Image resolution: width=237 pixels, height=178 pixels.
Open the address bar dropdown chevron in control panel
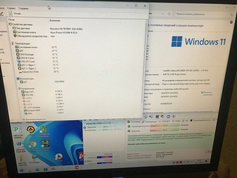pyautogui.click(x=162, y=14)
